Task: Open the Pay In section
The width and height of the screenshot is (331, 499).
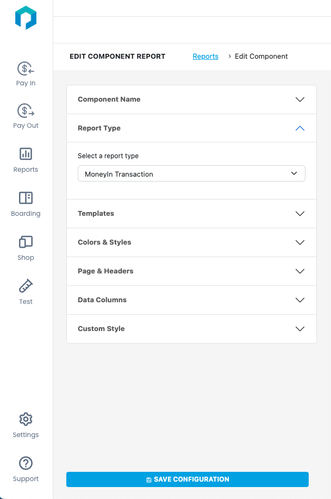Action: [x=26, y=73]
